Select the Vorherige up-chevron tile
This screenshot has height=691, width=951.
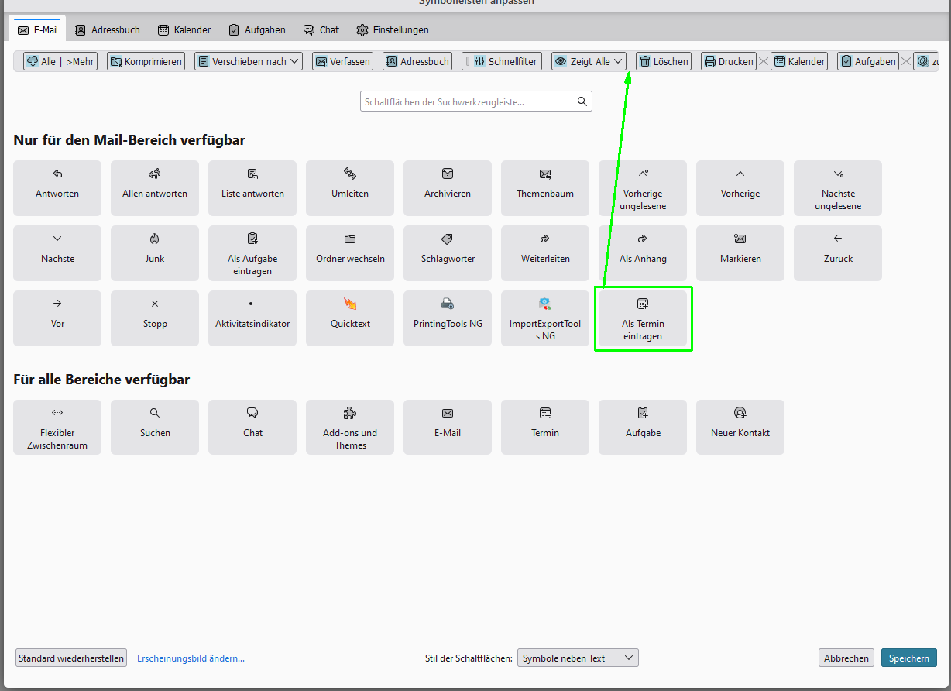[740, 188]
